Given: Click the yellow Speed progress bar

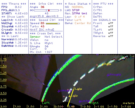Looking at the screenshot, I should click(x=53, y=23).
